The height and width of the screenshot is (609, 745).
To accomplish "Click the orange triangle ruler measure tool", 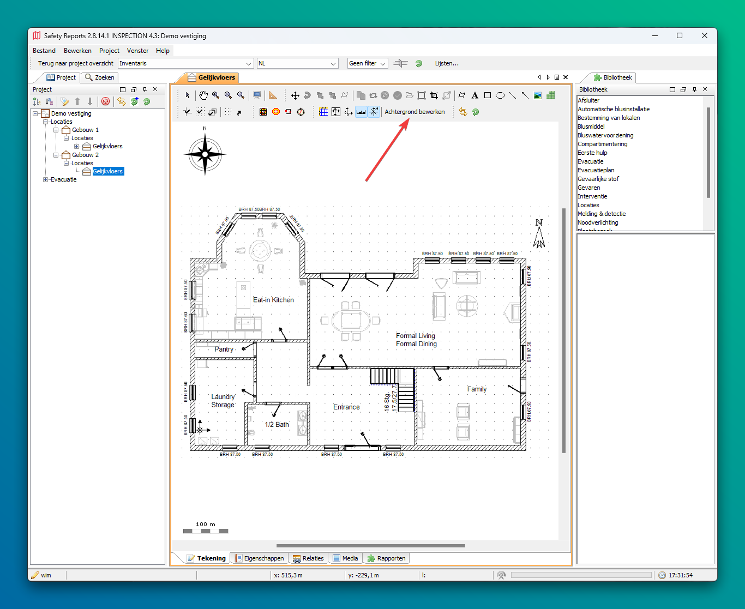I will click(273, 95).
